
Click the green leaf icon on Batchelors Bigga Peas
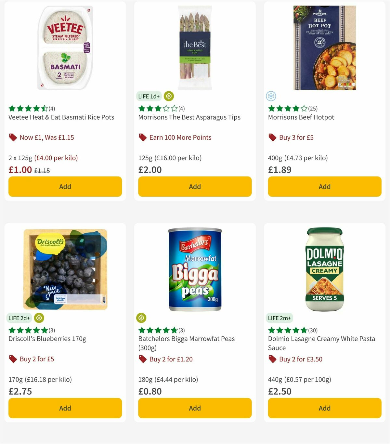point(141,318)
